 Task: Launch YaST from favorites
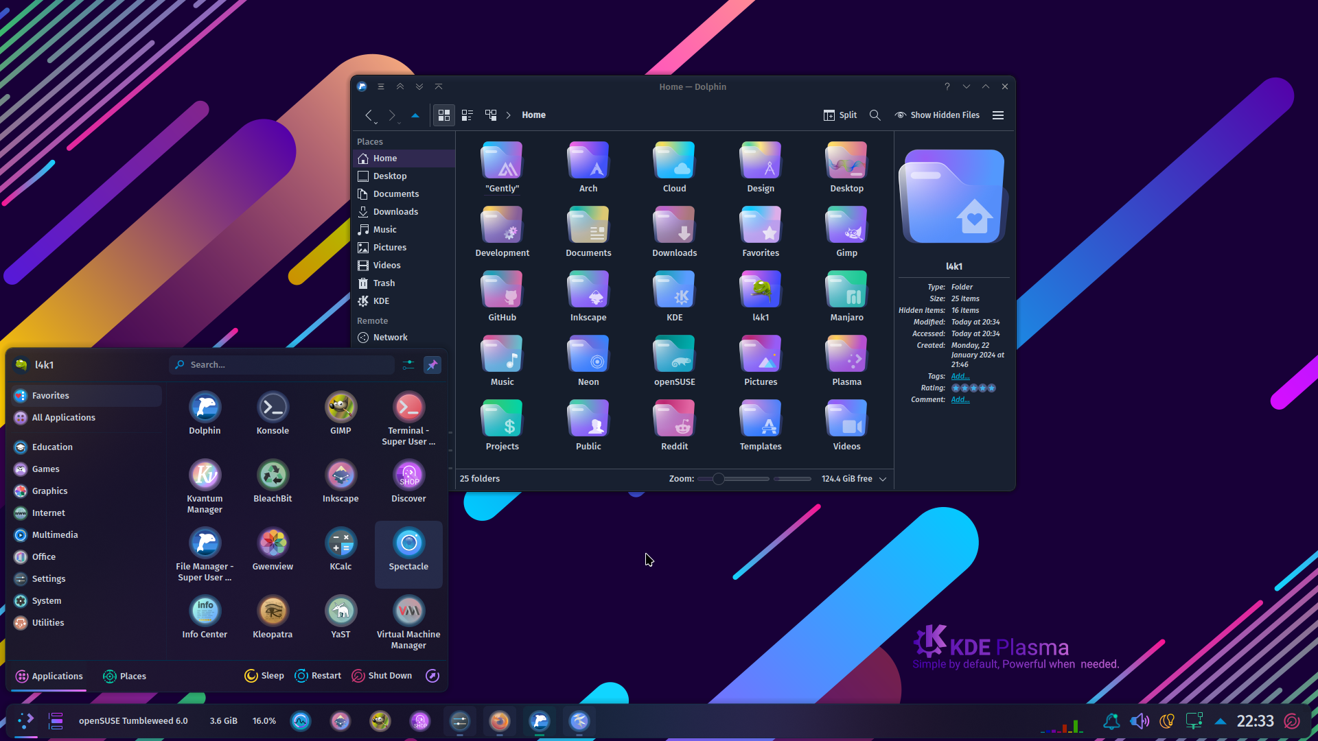[340, 617]
